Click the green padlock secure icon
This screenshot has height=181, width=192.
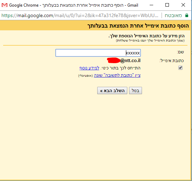(187, 15)
